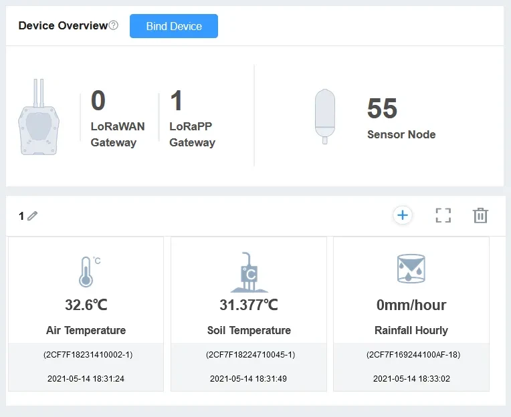Viewport: 511px width, 417px height.
Task: Select the Air Temperature card title
Action: point(86,330)
